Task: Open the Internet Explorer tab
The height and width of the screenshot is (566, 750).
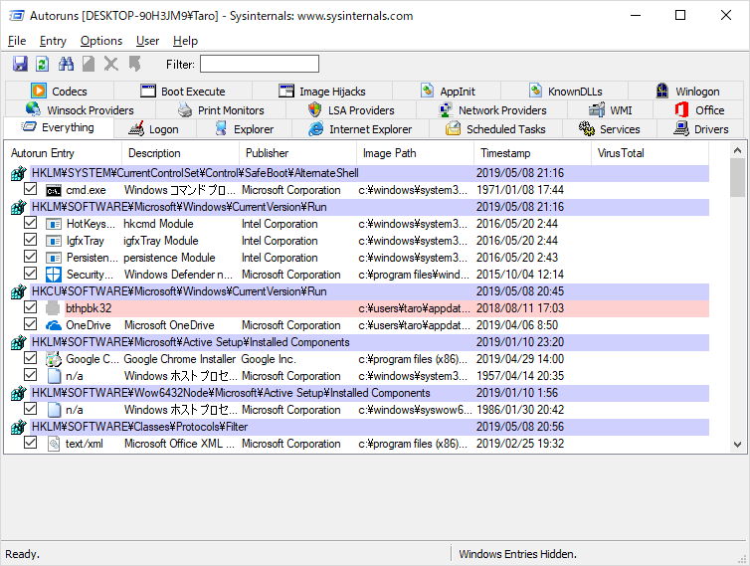Action: click(x=360, y=129)
